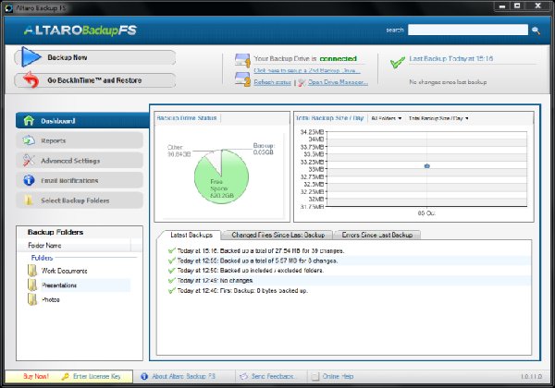Click the About info icon in footer
The image size is (555, 388).
click(144, 376)
